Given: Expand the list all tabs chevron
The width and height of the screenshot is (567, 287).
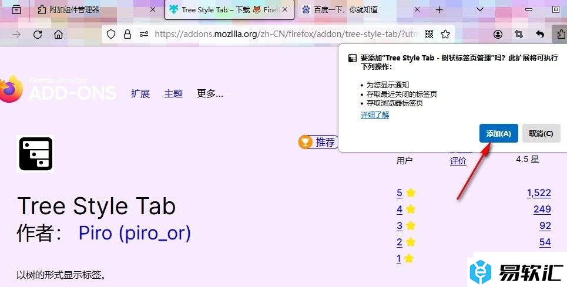Looking at the screenshot, I should coord(480,9).
